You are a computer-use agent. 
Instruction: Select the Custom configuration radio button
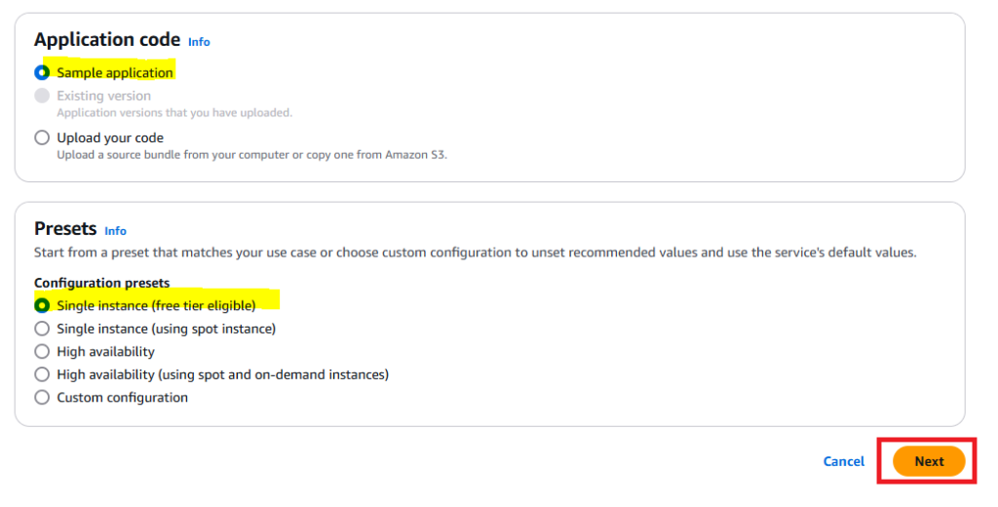click(42, 398)
